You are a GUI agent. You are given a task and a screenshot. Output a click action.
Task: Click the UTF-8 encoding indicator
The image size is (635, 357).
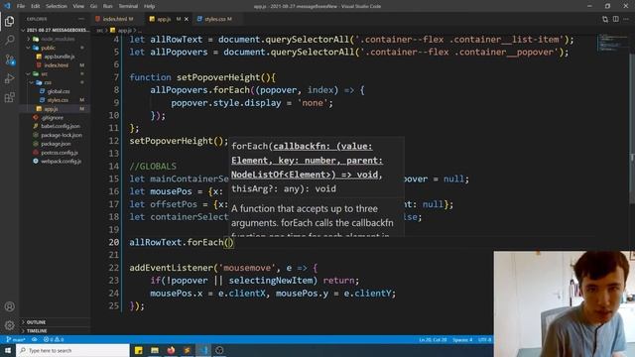(x=484, y=339)
